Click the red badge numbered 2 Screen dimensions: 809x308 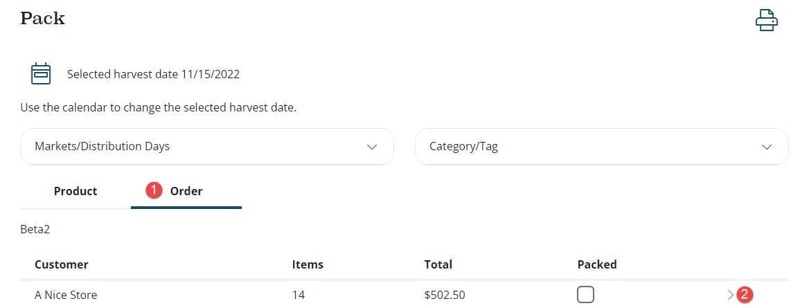coord(745,294)
